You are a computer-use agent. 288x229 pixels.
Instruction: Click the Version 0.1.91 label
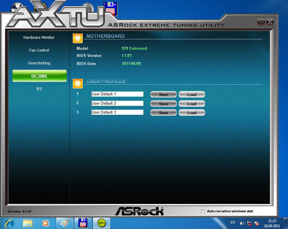19,211
